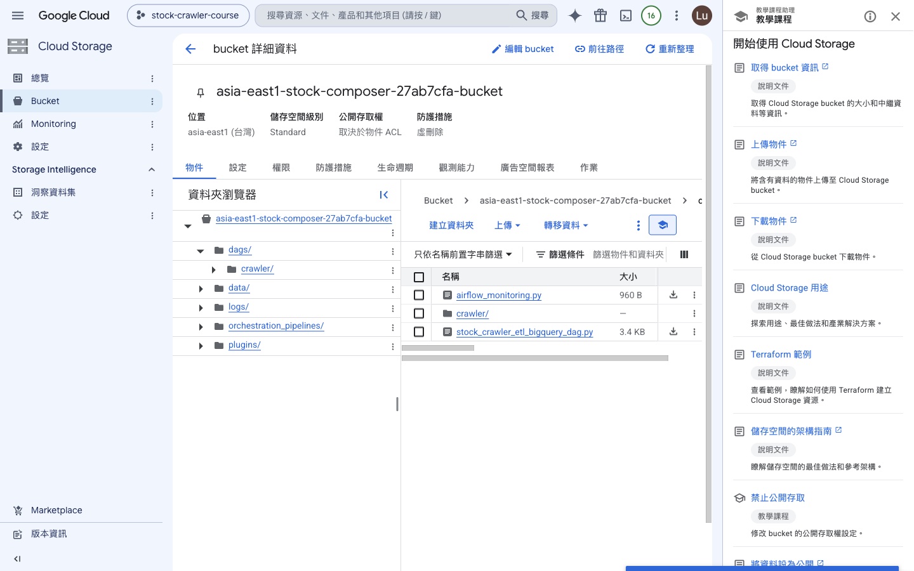The image size is (914, 571).
Task: Open more actions menu for crawler/ row
Action: coord(694,313)
